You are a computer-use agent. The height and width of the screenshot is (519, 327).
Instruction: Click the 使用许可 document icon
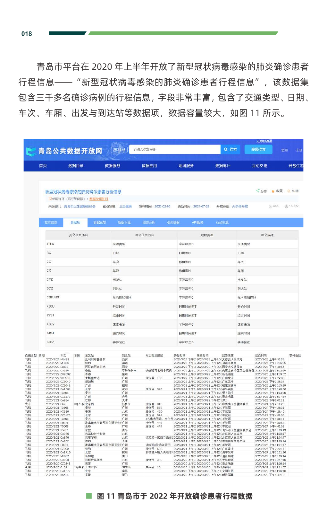click(x=50, y=199)
